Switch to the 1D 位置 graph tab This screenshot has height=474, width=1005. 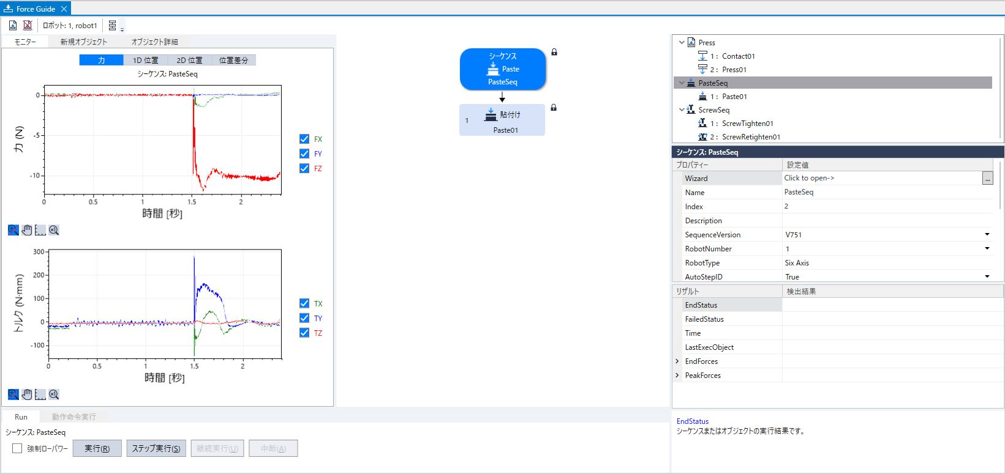click(145, 60)
